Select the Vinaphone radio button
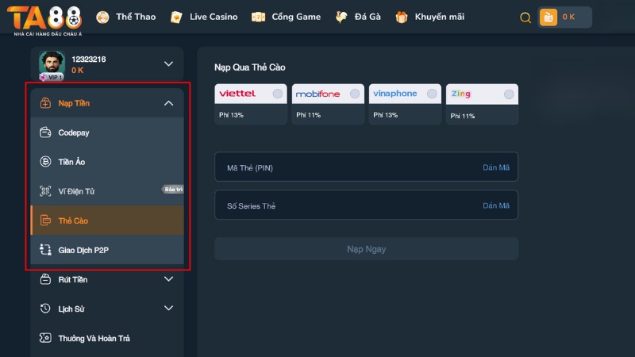The width and height of the screenshot is (635, 357). 432,94
